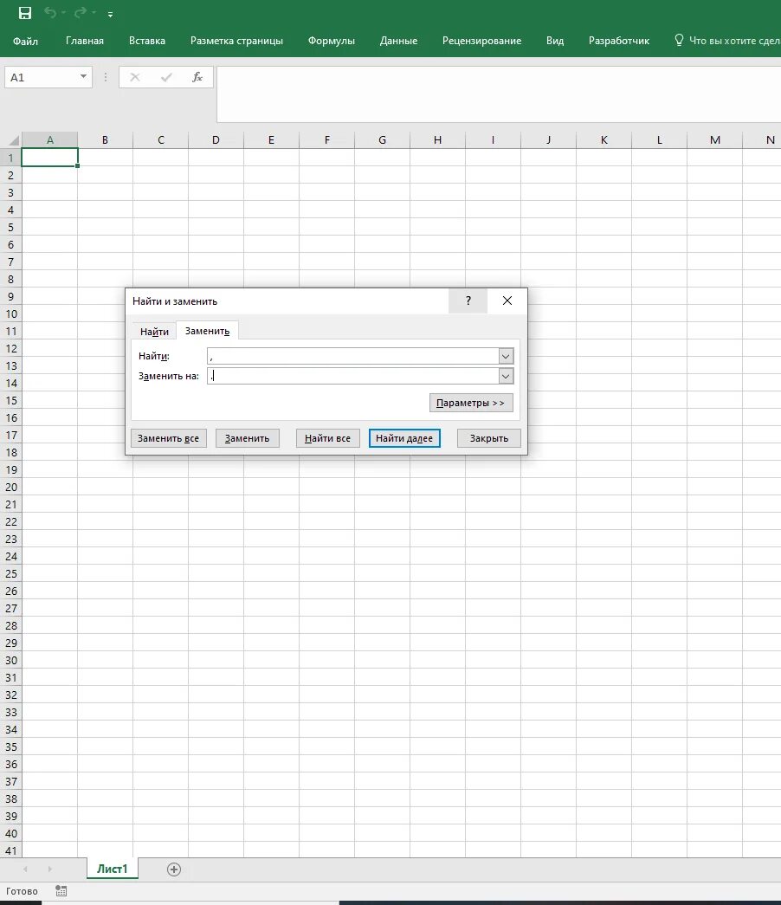Open the Разработчик ribbon tab

click(619, 41)
